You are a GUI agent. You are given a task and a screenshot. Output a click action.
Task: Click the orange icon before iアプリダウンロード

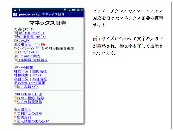(x=15, y=52)
